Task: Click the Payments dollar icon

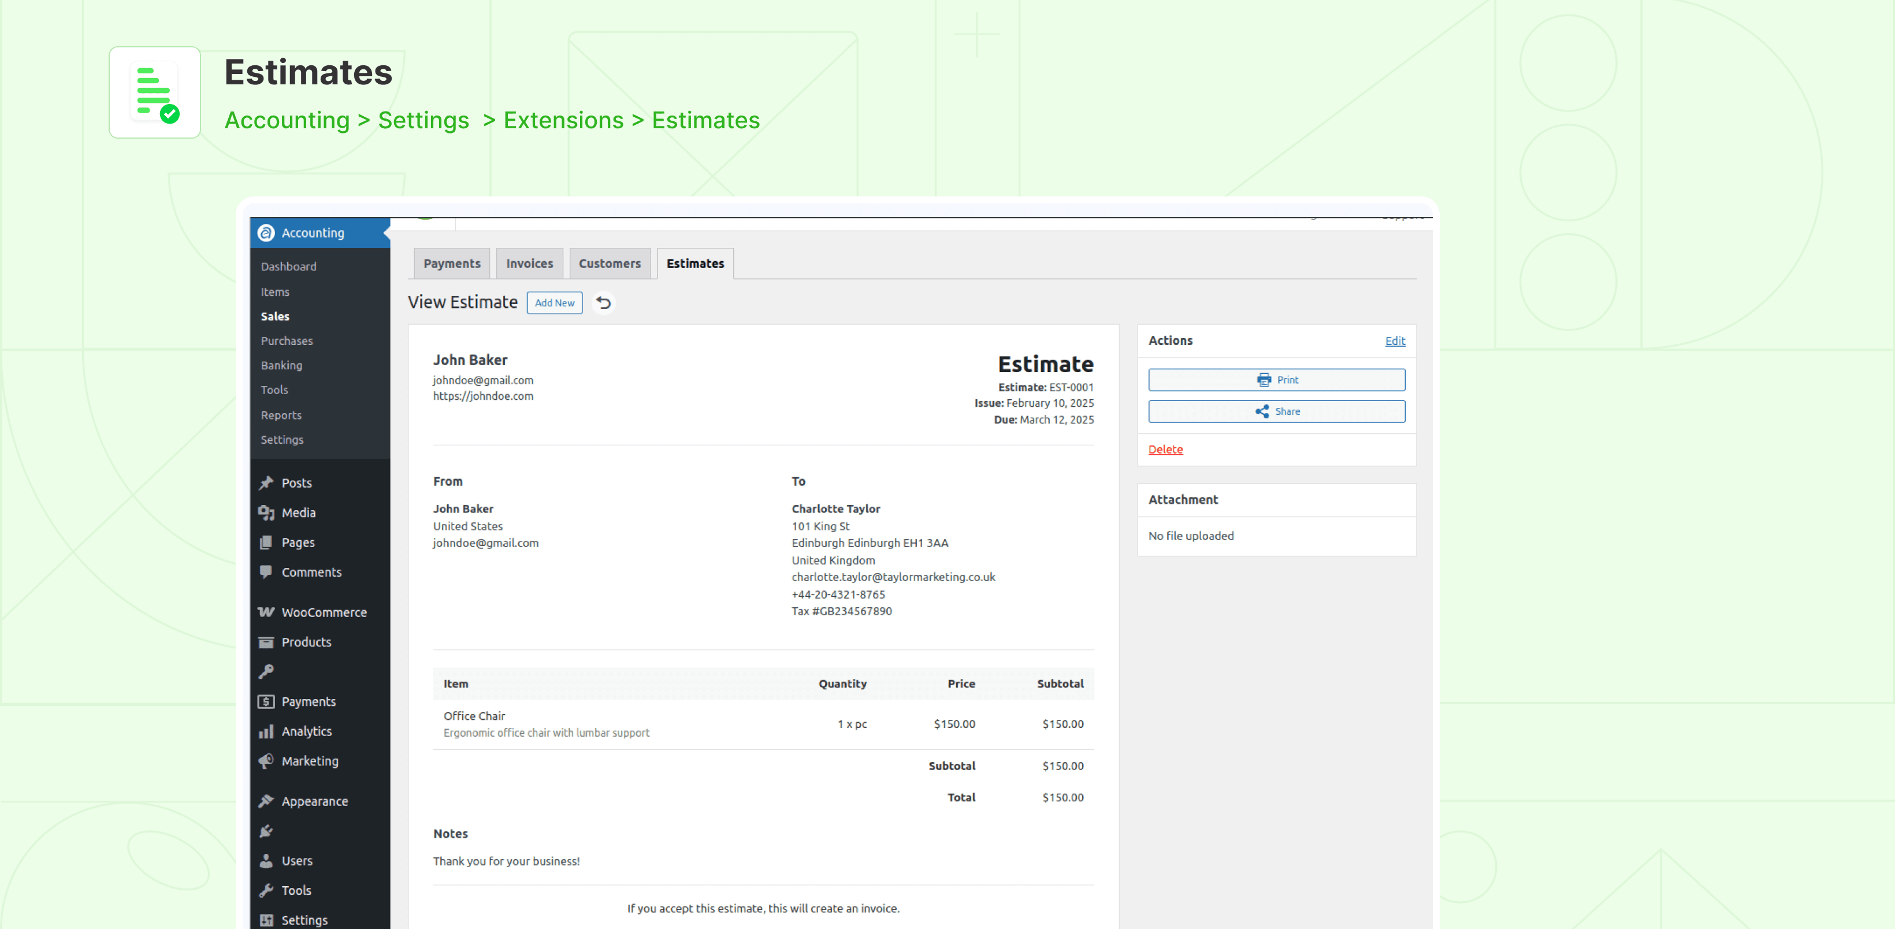Action: [266, 702]
